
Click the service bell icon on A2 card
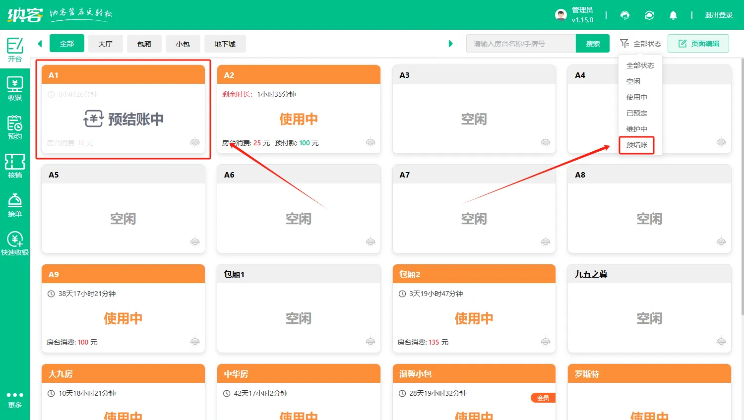coord(371,142)
